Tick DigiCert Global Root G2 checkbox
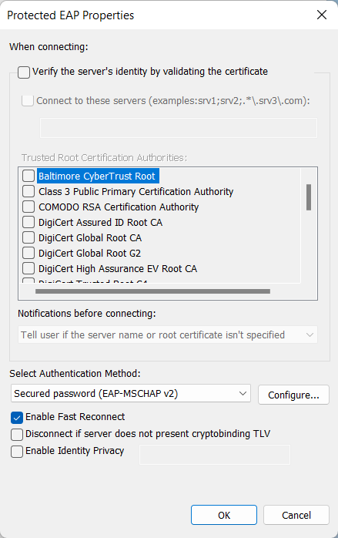 (28, 254)
